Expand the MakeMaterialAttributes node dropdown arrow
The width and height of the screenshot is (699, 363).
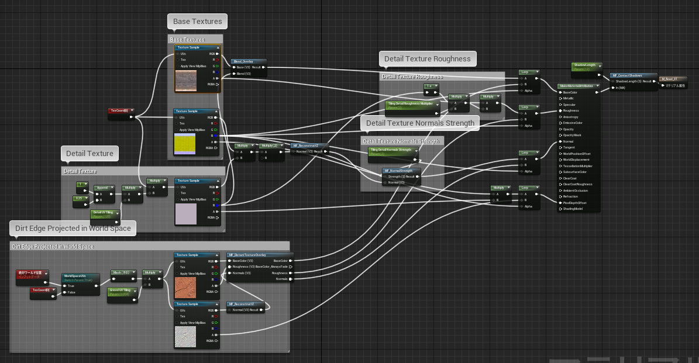(597, 86)
